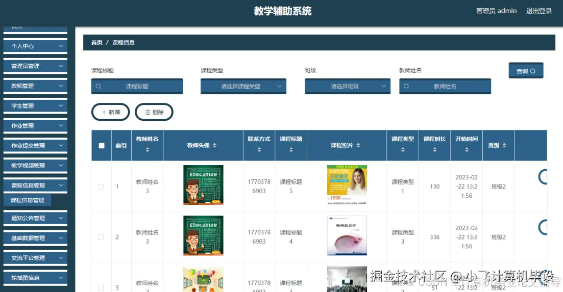Open the 请选择班级 dropdown

click(x=348, y=86)
